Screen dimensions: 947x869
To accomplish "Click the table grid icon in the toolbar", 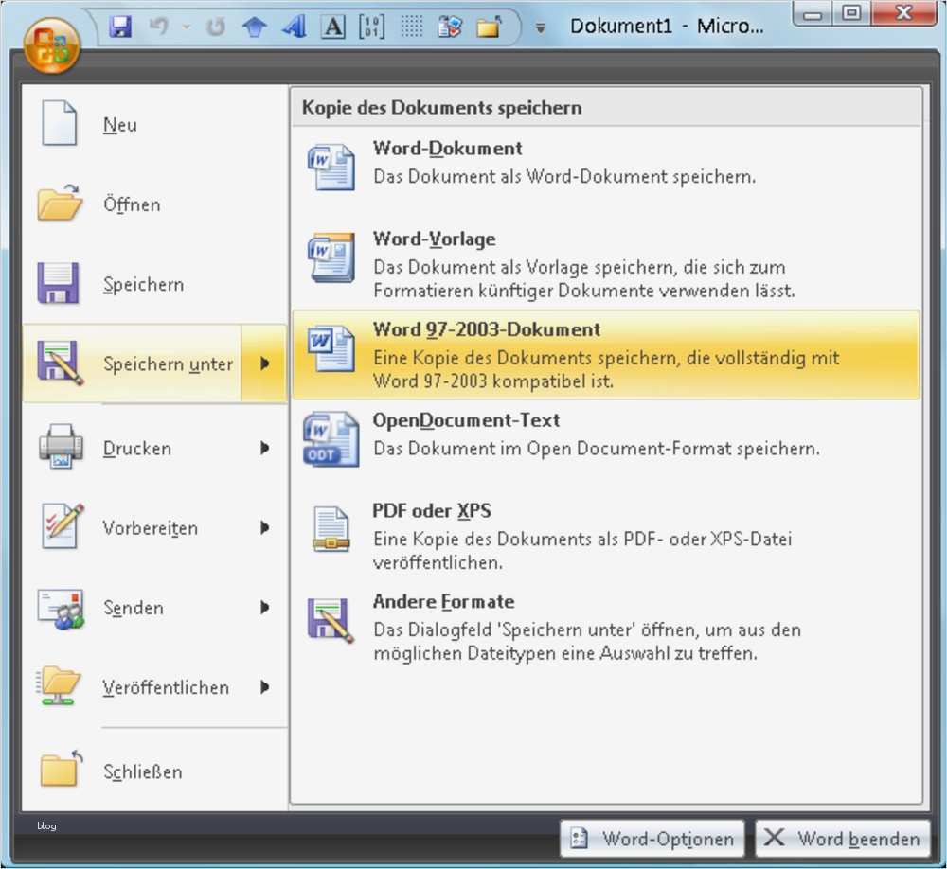I will pyautogui.click(x=411, y=26).
